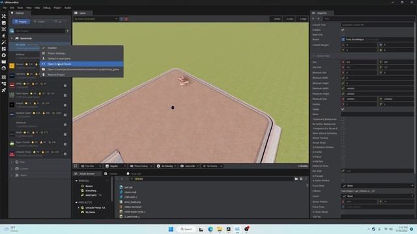Screen dimensions: 417x234
Task: Select Everything in Assets Browser sidebar
Action: [x=91, y=190]
